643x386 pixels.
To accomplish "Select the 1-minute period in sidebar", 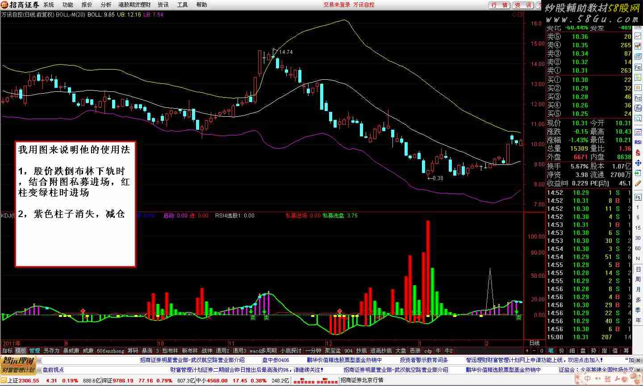I will [x=638, y=209].
